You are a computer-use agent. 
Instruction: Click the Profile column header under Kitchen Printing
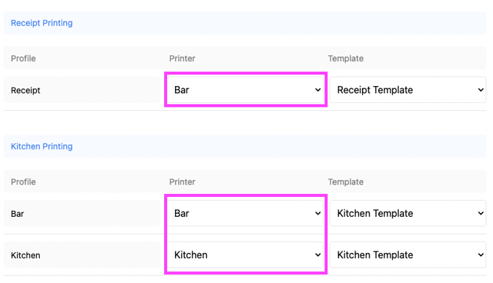click(24, 182)
